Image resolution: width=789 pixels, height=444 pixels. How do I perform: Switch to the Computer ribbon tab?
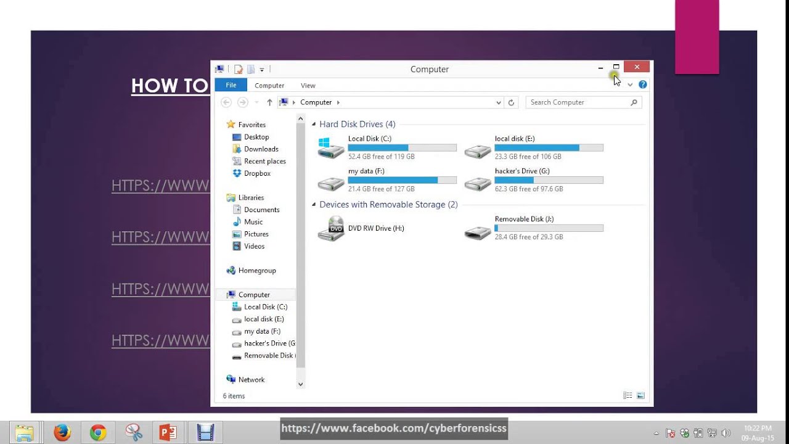pyautogui.click(x=269, y=86)
